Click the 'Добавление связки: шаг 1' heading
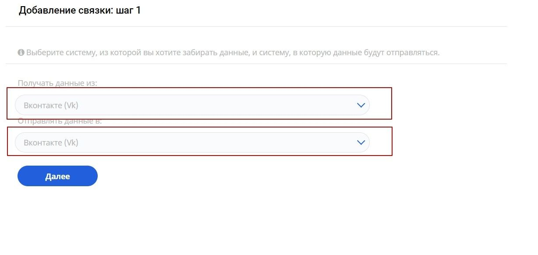Screen dimensions: 538x255 (79, 11)
